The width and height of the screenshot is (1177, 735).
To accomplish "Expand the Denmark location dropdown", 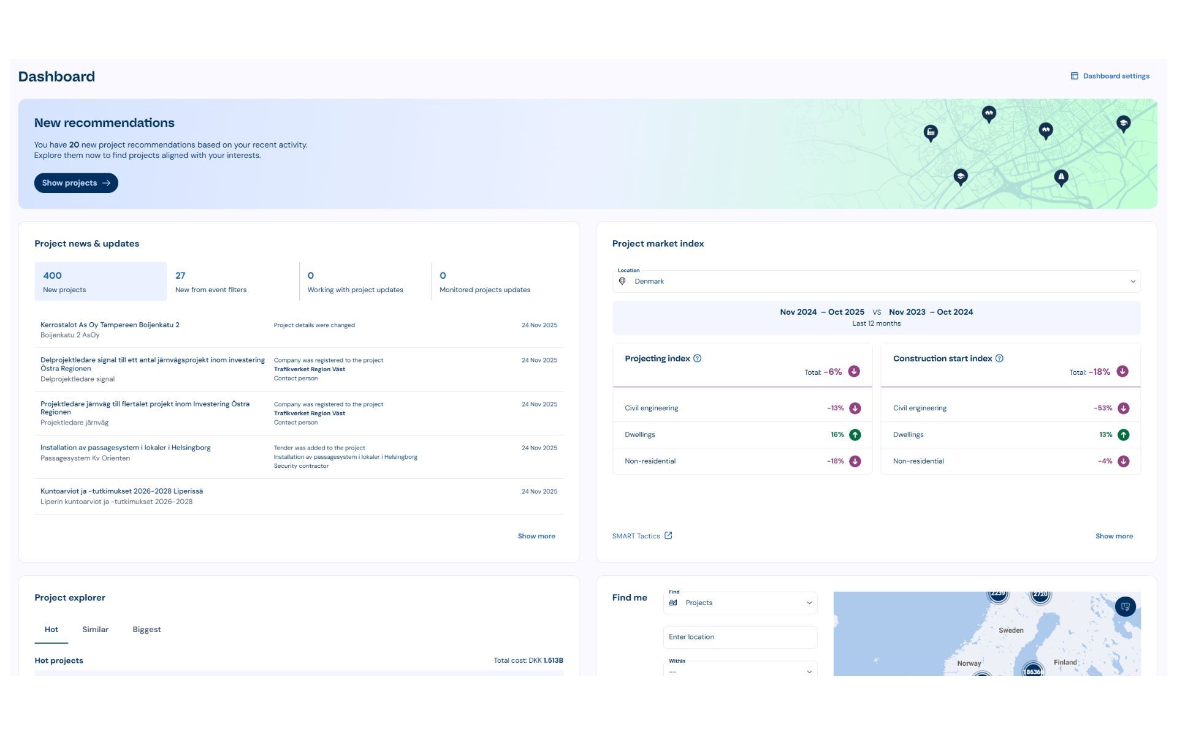I will [x=1132, y=282].
